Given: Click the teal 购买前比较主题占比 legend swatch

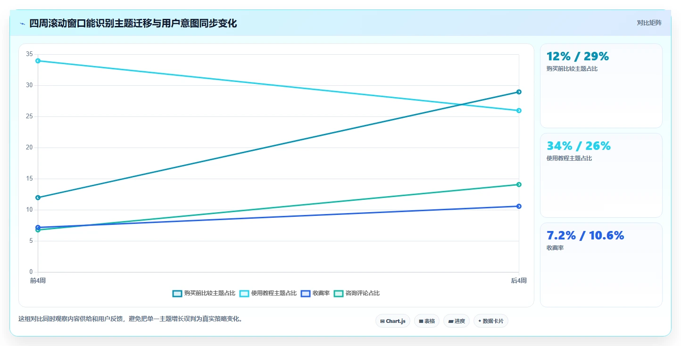Looking at the screenshot, I should (x=177, y=293).
